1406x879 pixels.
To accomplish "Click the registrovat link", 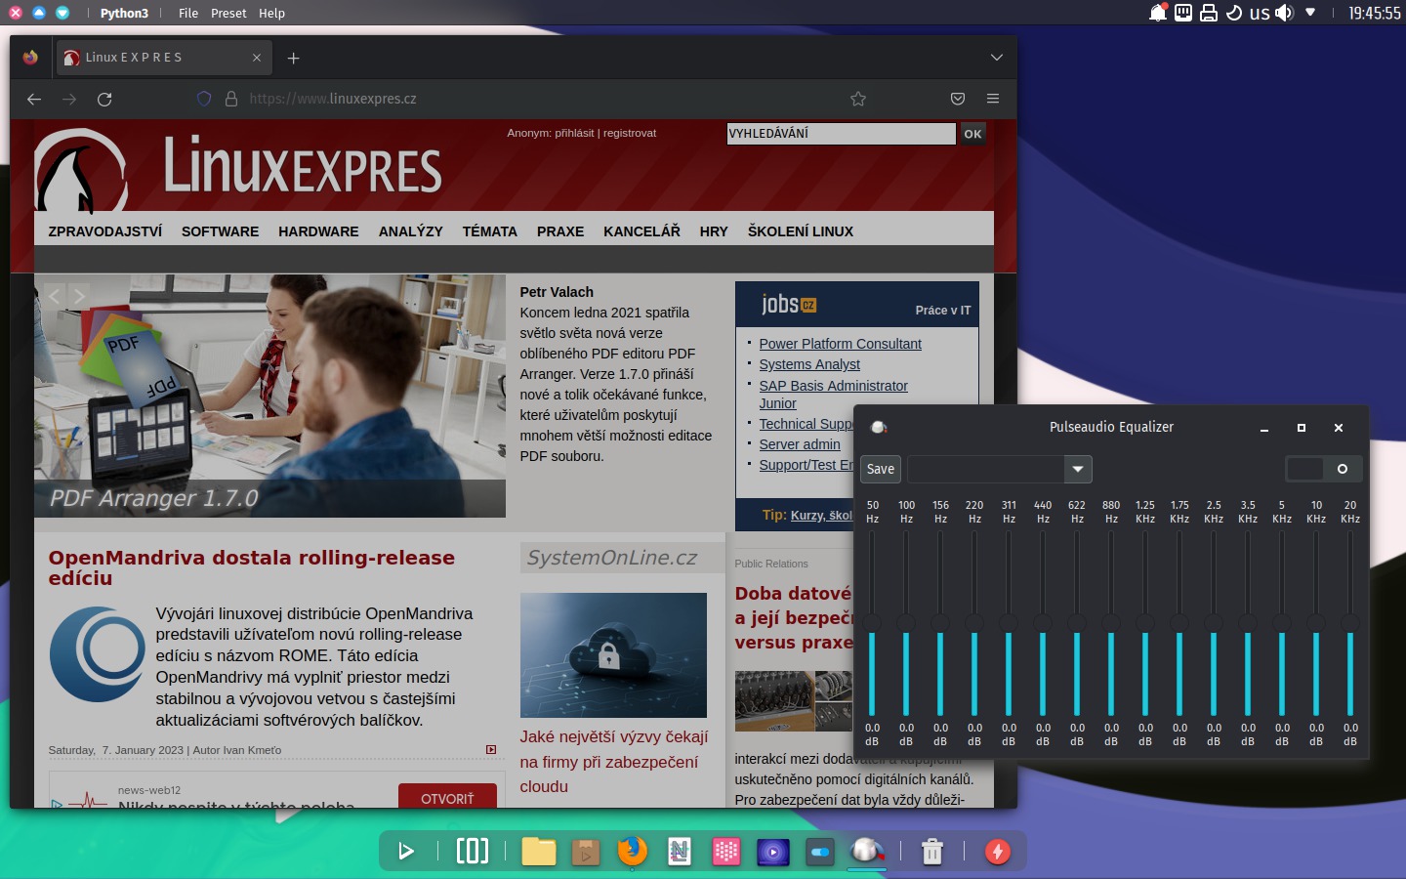I will (630, 133).
